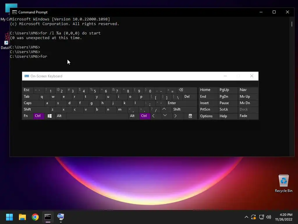The image size is (298, 224).
Task: Click the Tab key
Action: 30,97
